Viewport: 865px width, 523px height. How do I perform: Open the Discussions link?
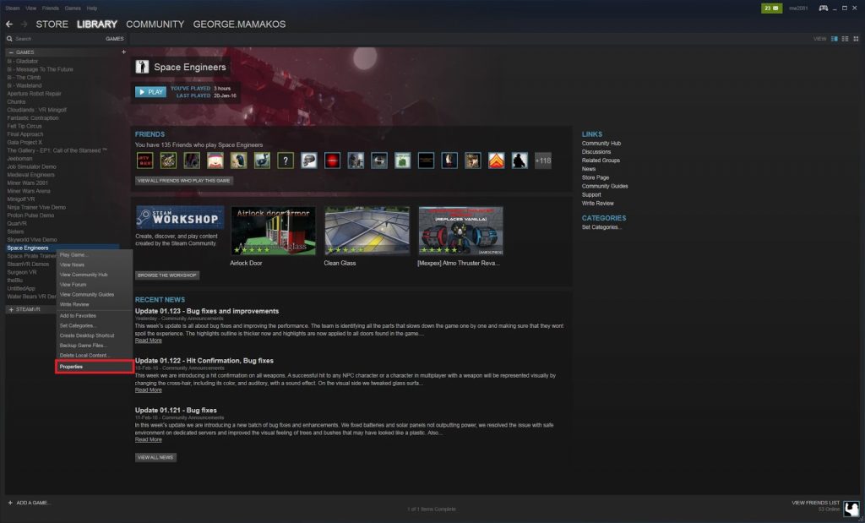coord(596,152)
